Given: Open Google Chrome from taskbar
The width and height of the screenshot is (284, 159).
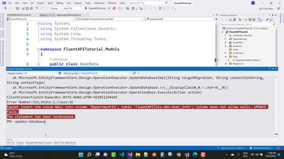Looking at the screenshot, I should 178,155.
